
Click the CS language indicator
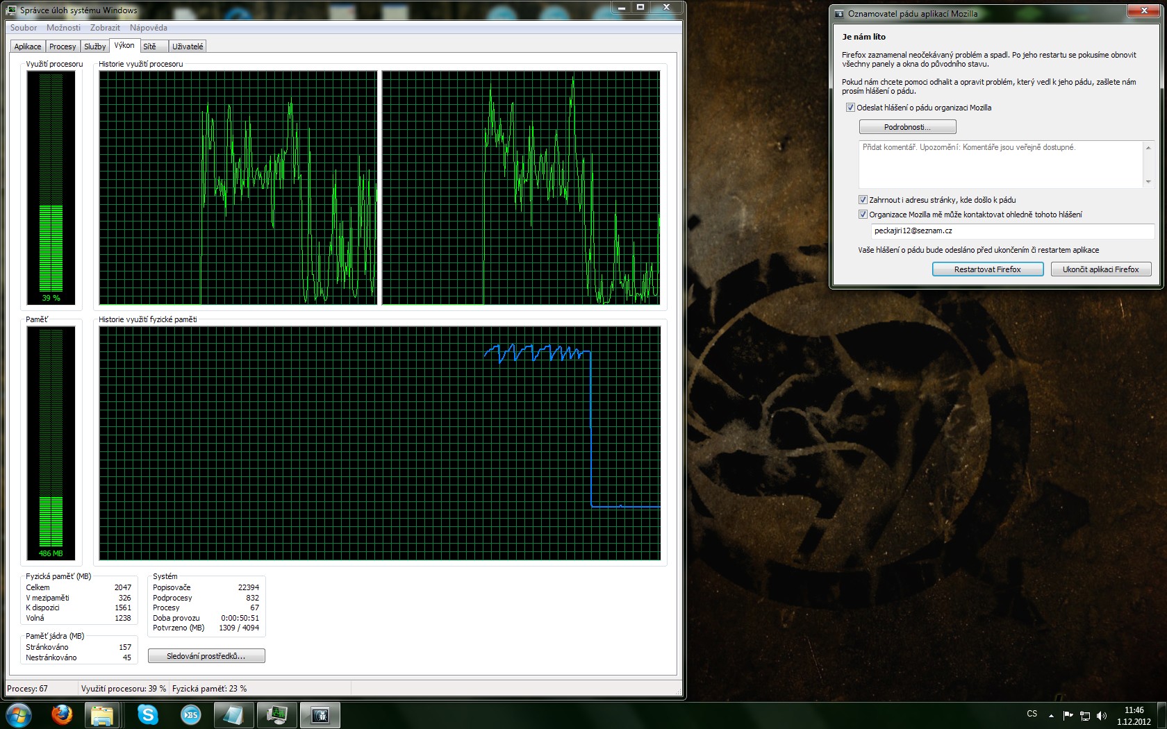coord(1032,714)
